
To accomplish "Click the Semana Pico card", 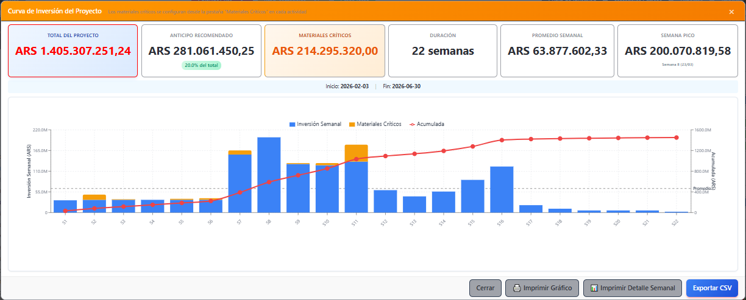I will coord(678,51).
